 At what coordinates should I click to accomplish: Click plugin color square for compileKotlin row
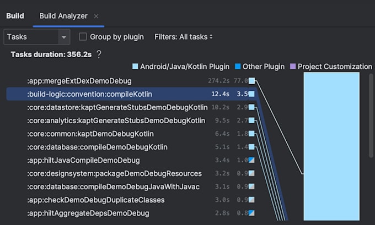[251, 94]
